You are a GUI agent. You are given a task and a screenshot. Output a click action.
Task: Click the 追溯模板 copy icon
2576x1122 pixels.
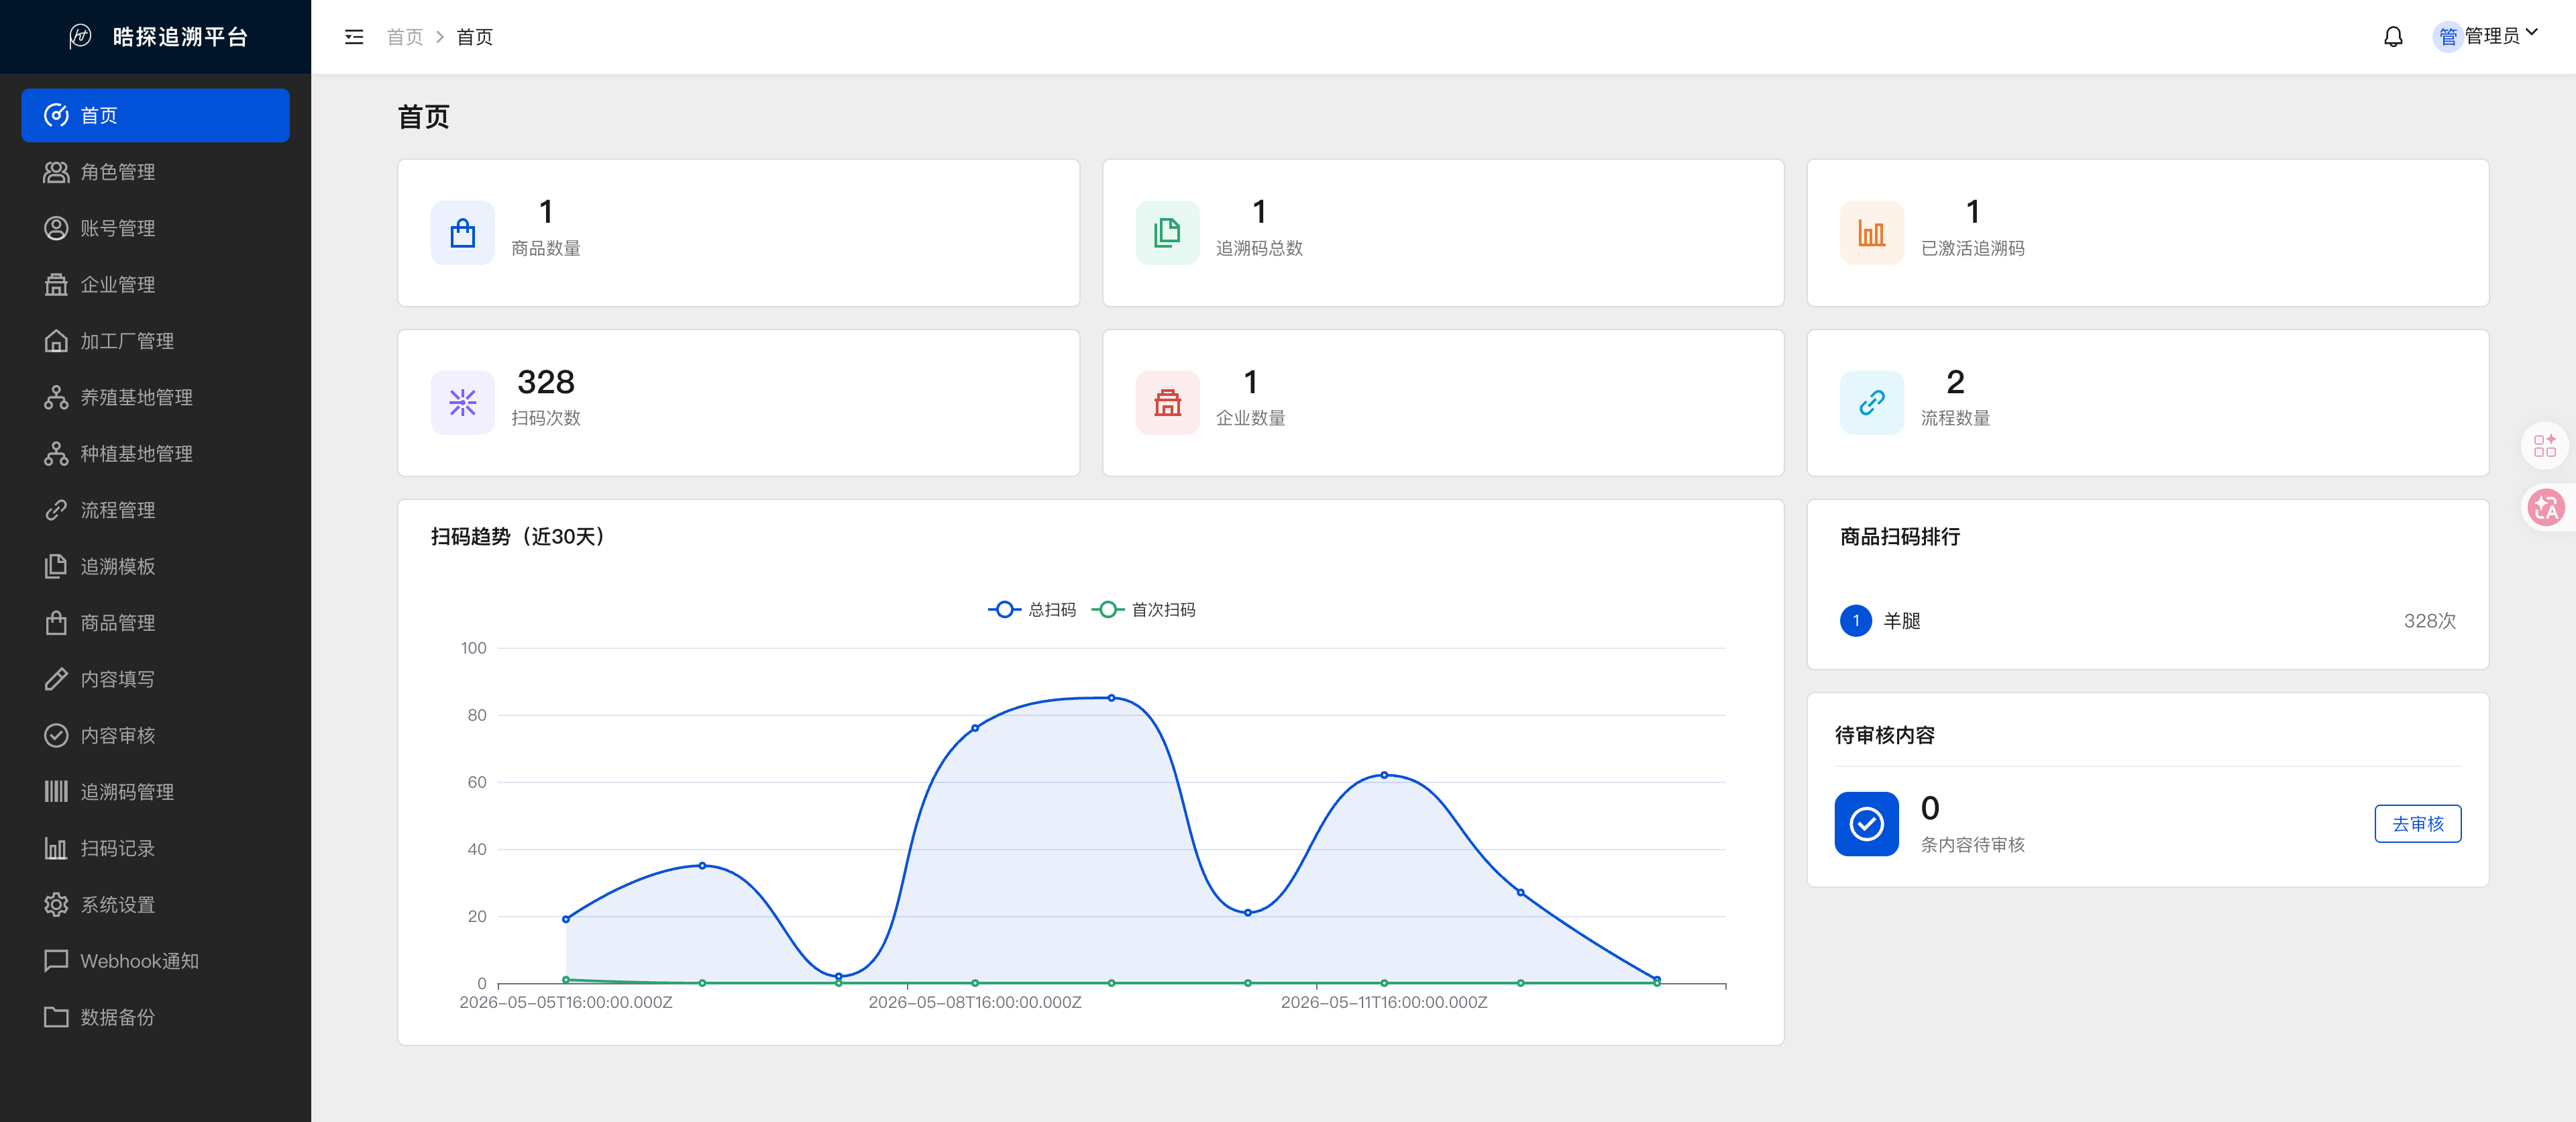click(x=56, y=567)
